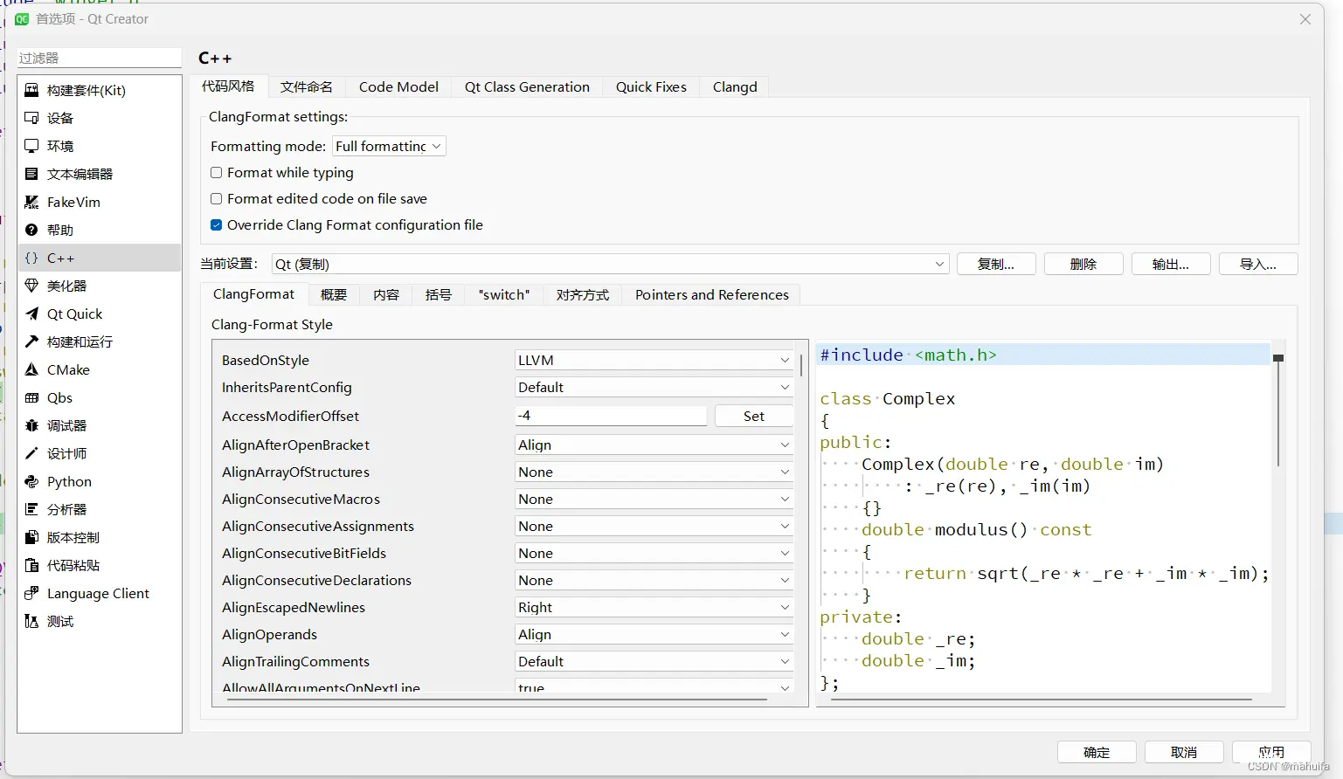Open the 对齐方式 alignment tab
Viewport: 1343px width, 779px height.
583,294
